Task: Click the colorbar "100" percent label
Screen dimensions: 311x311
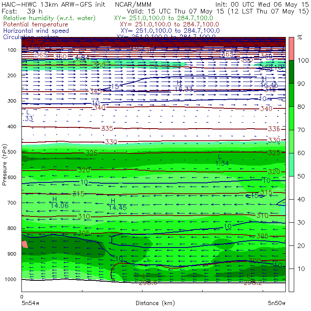Action: point(303,61)
